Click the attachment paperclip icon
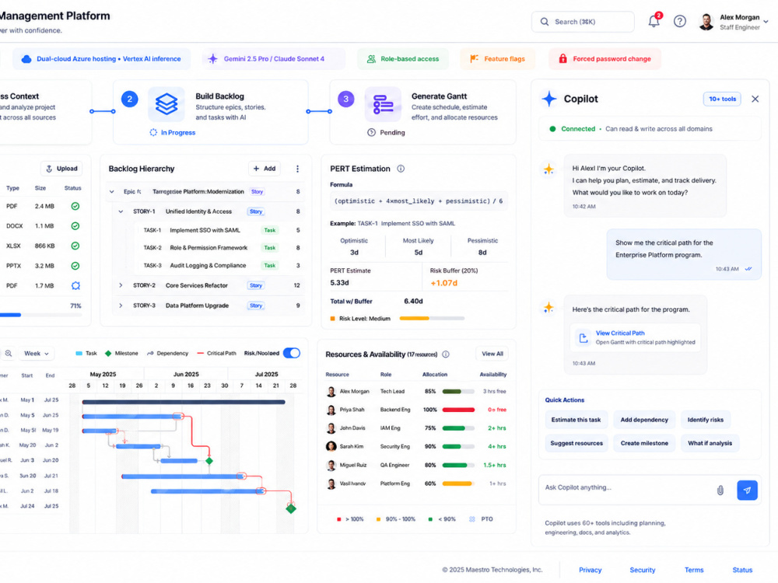This screenshot has height=583, width=778. click(x=720, y=490)
